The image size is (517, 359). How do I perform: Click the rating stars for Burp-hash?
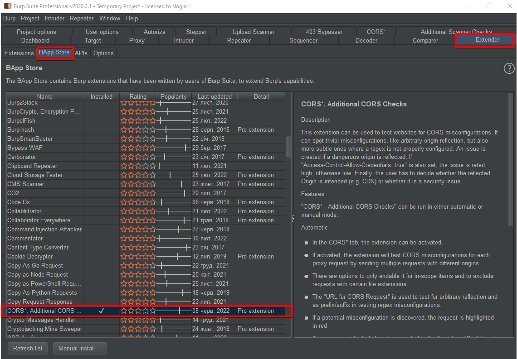pyautogui.click(x=138, y=129)
